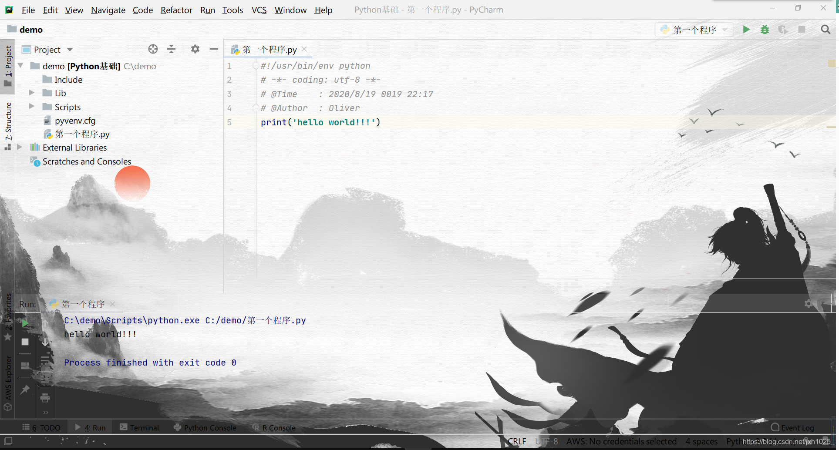Open the Favorites tool window
This screenshot has width=839, height=450.
pos(8,317)
